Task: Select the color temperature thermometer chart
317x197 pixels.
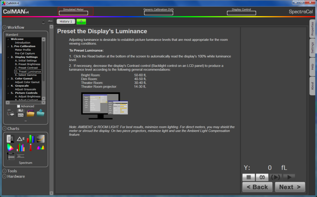Action: pyautogui.click(x=31, y=148)
